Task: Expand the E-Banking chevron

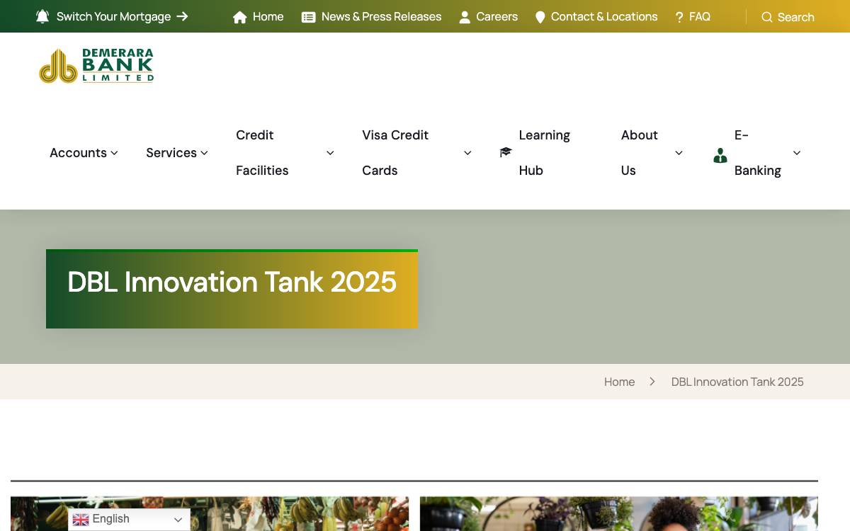Action: pos(797,153)
